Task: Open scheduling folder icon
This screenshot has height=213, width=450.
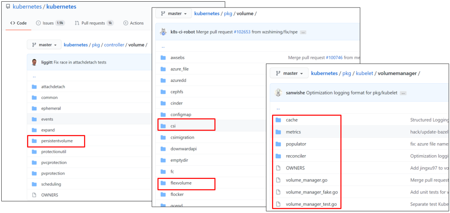Action: point(35,184)
